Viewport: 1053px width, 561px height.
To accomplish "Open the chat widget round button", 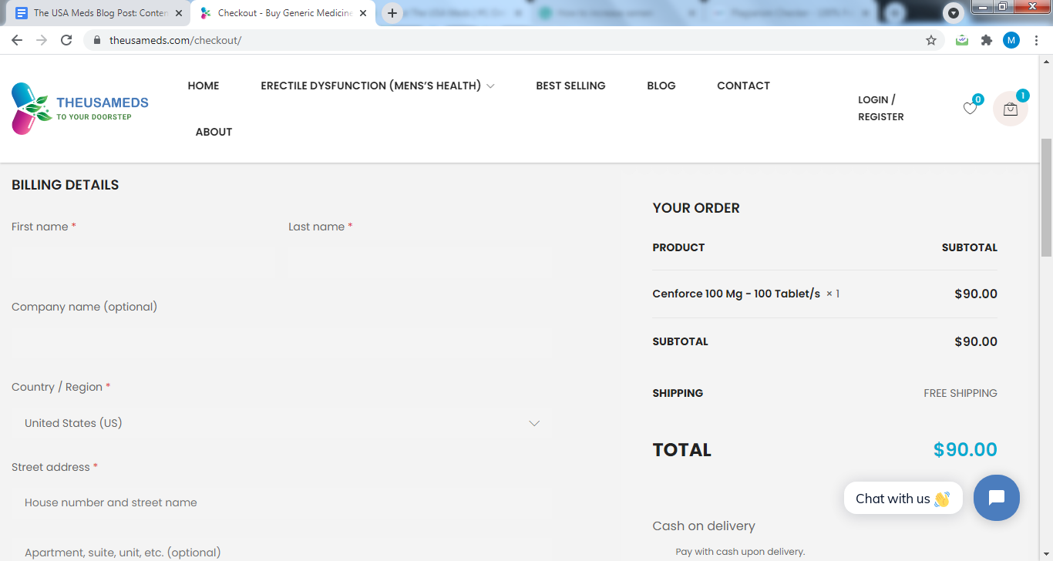I will [x=997, y=498].
